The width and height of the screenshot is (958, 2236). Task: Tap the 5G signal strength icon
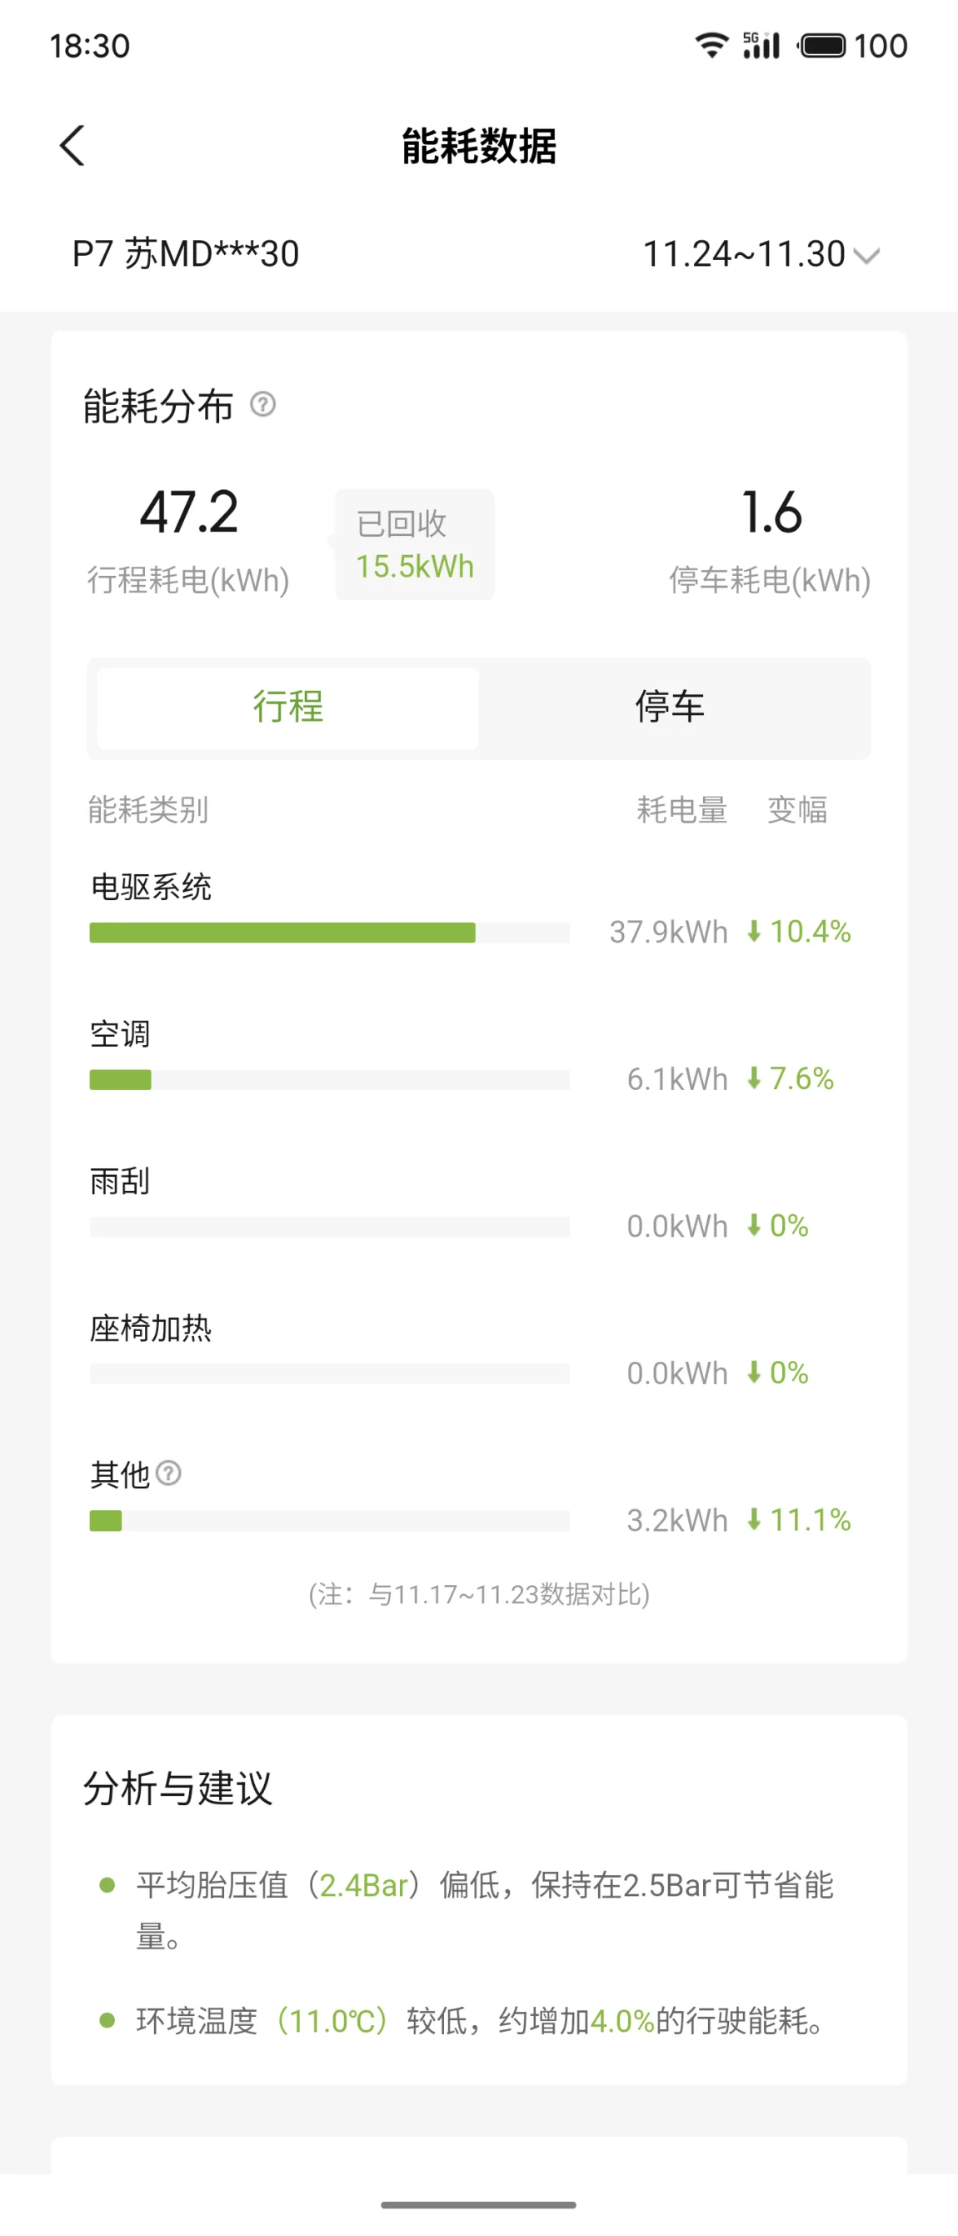point(761,45)
